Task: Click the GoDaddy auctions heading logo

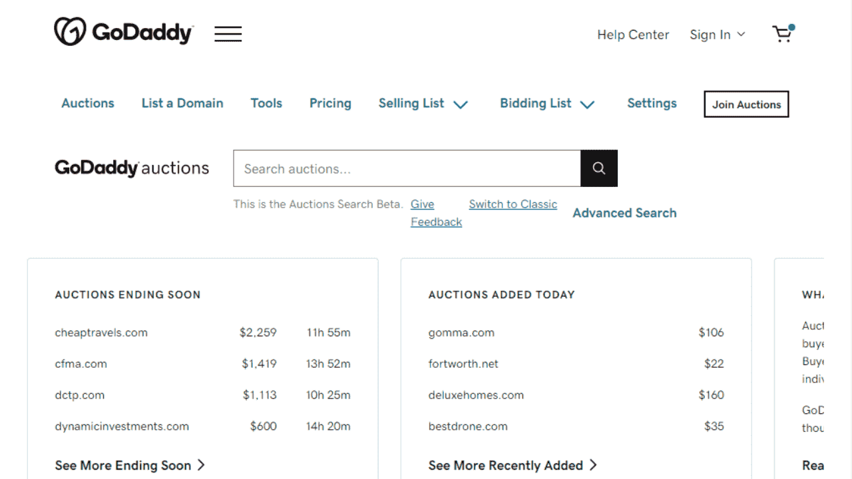Action: coord(132,168)
